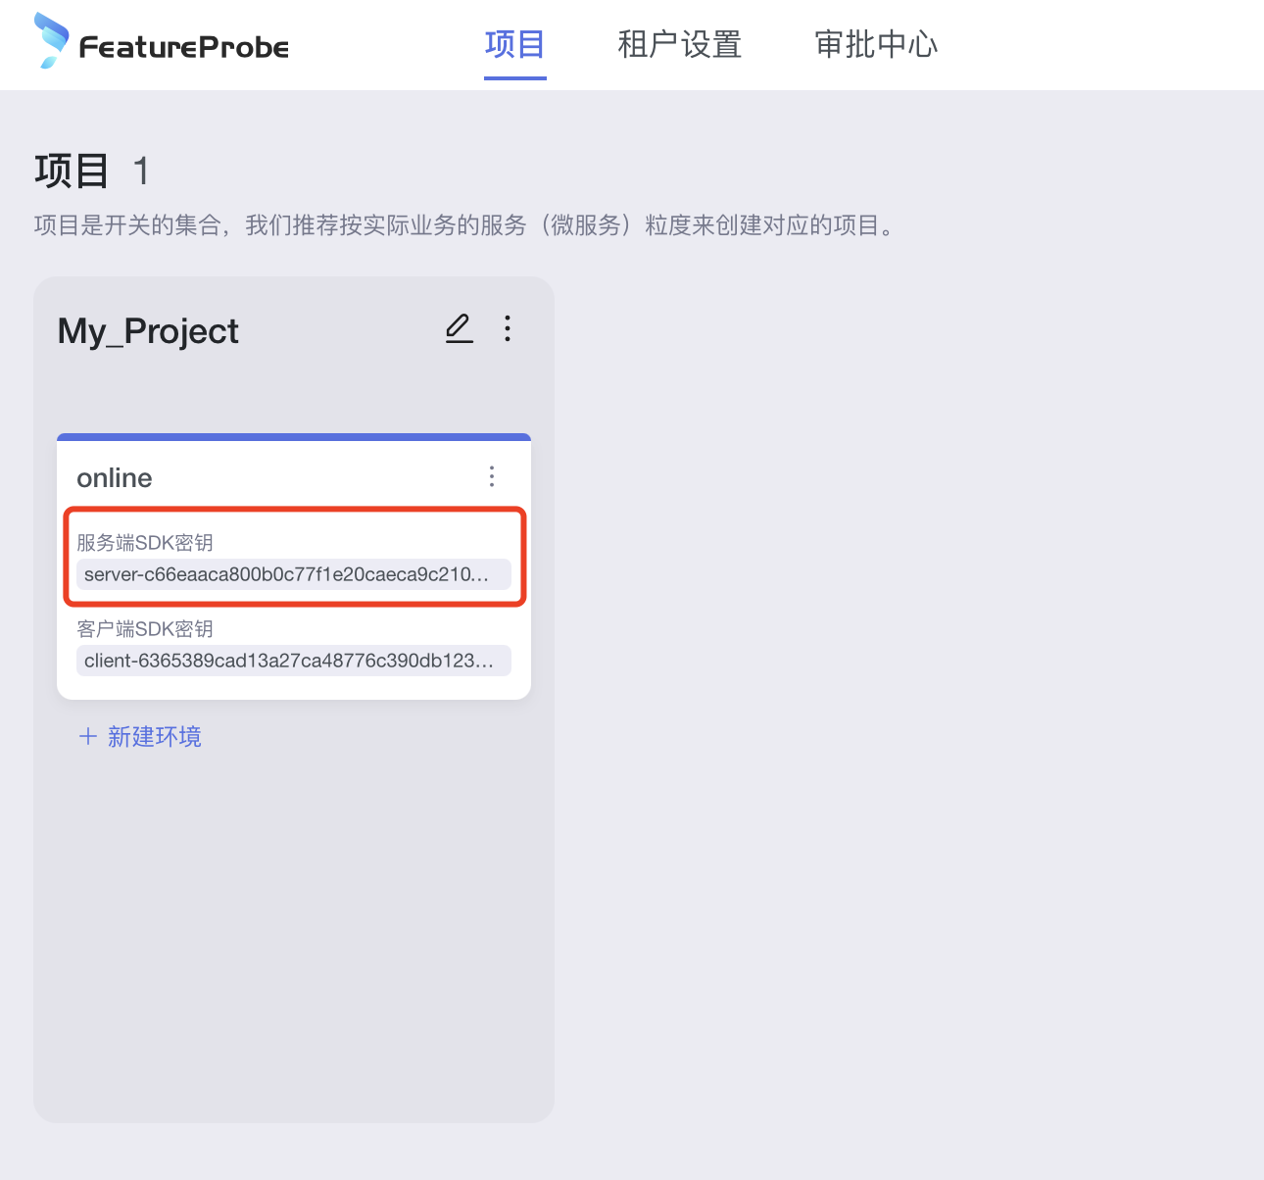Click the 客户端SDK密钥 label
Screen dimensions: 1264x1180
coord(145,629)
